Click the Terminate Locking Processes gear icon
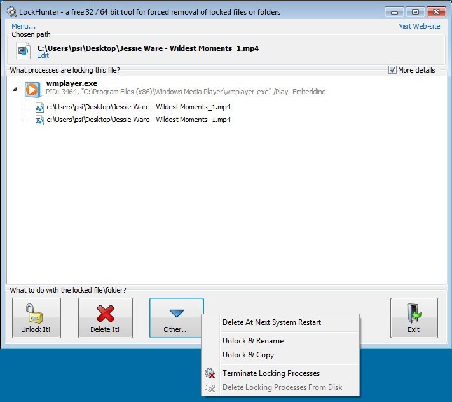This screenshot has width=452, height=402. [210, 373]
